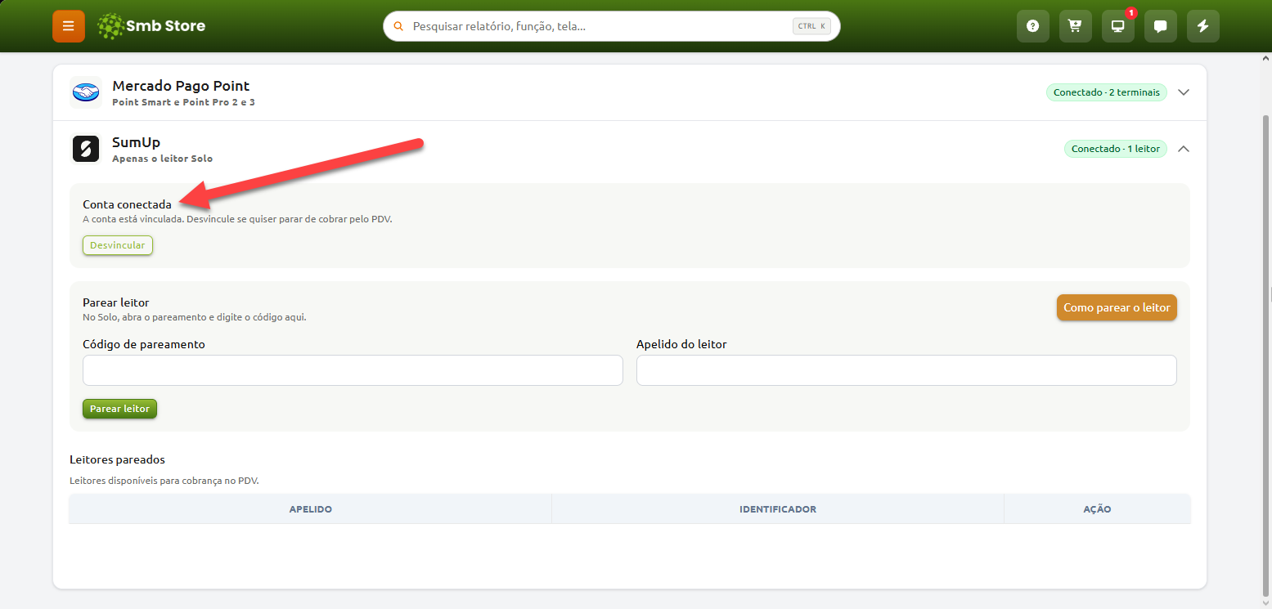Click the Mercado Pago handshake logo

[x=86, y=92]
